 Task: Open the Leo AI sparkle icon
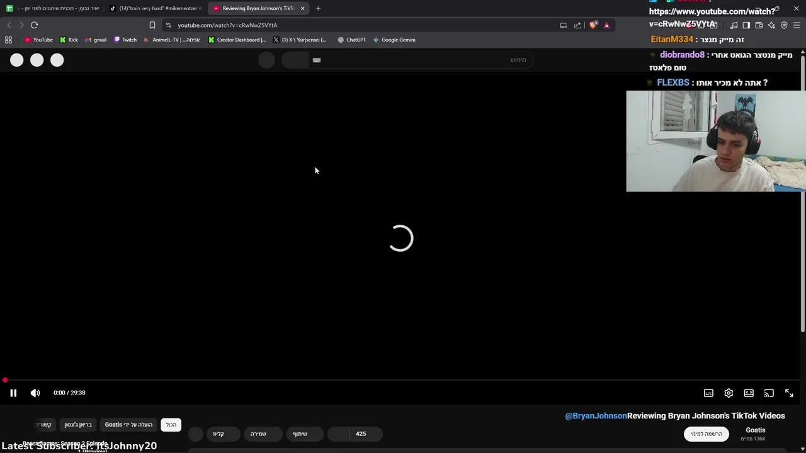[771, 25]
